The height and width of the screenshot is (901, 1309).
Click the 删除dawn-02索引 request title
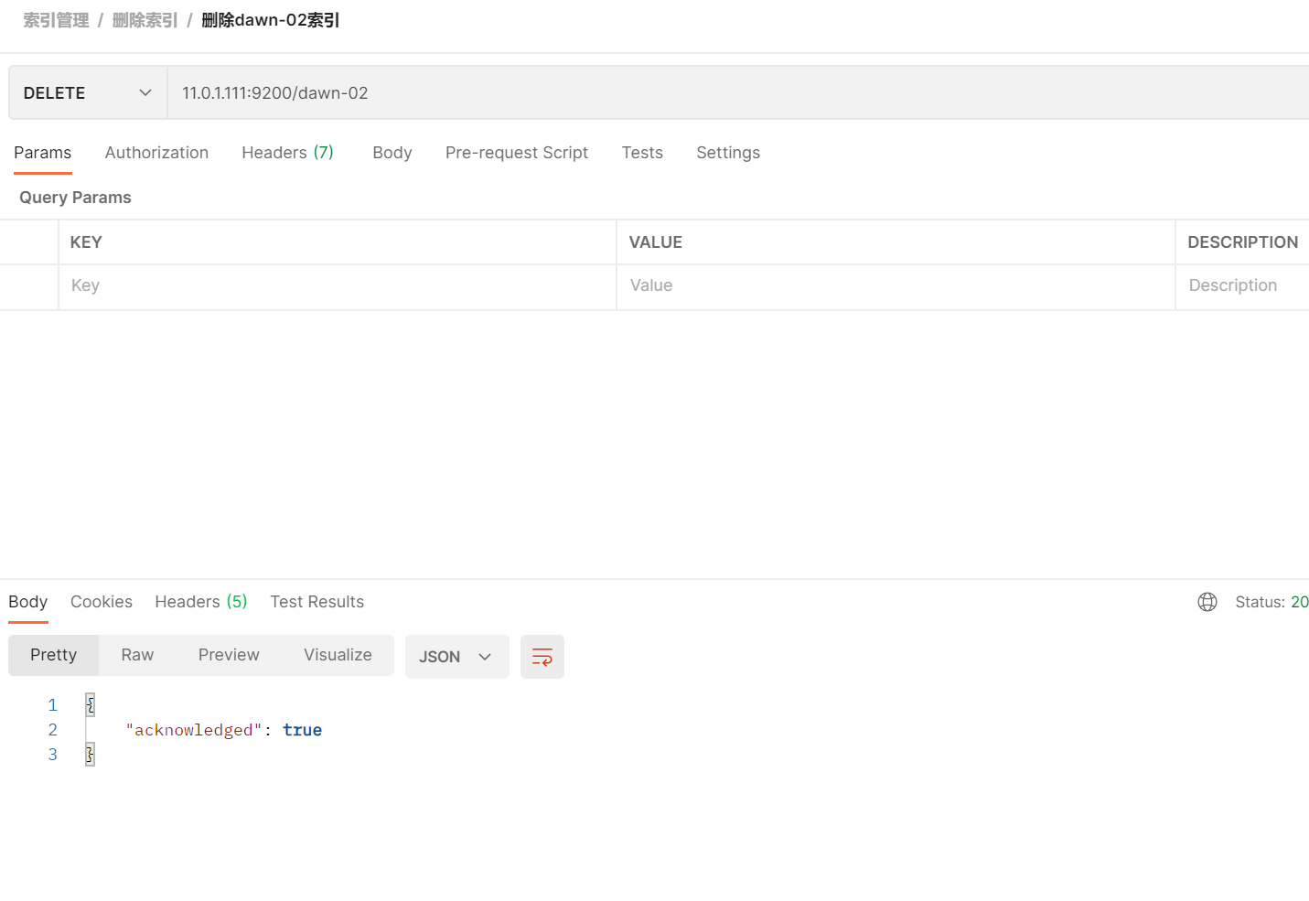click(271, 20)
